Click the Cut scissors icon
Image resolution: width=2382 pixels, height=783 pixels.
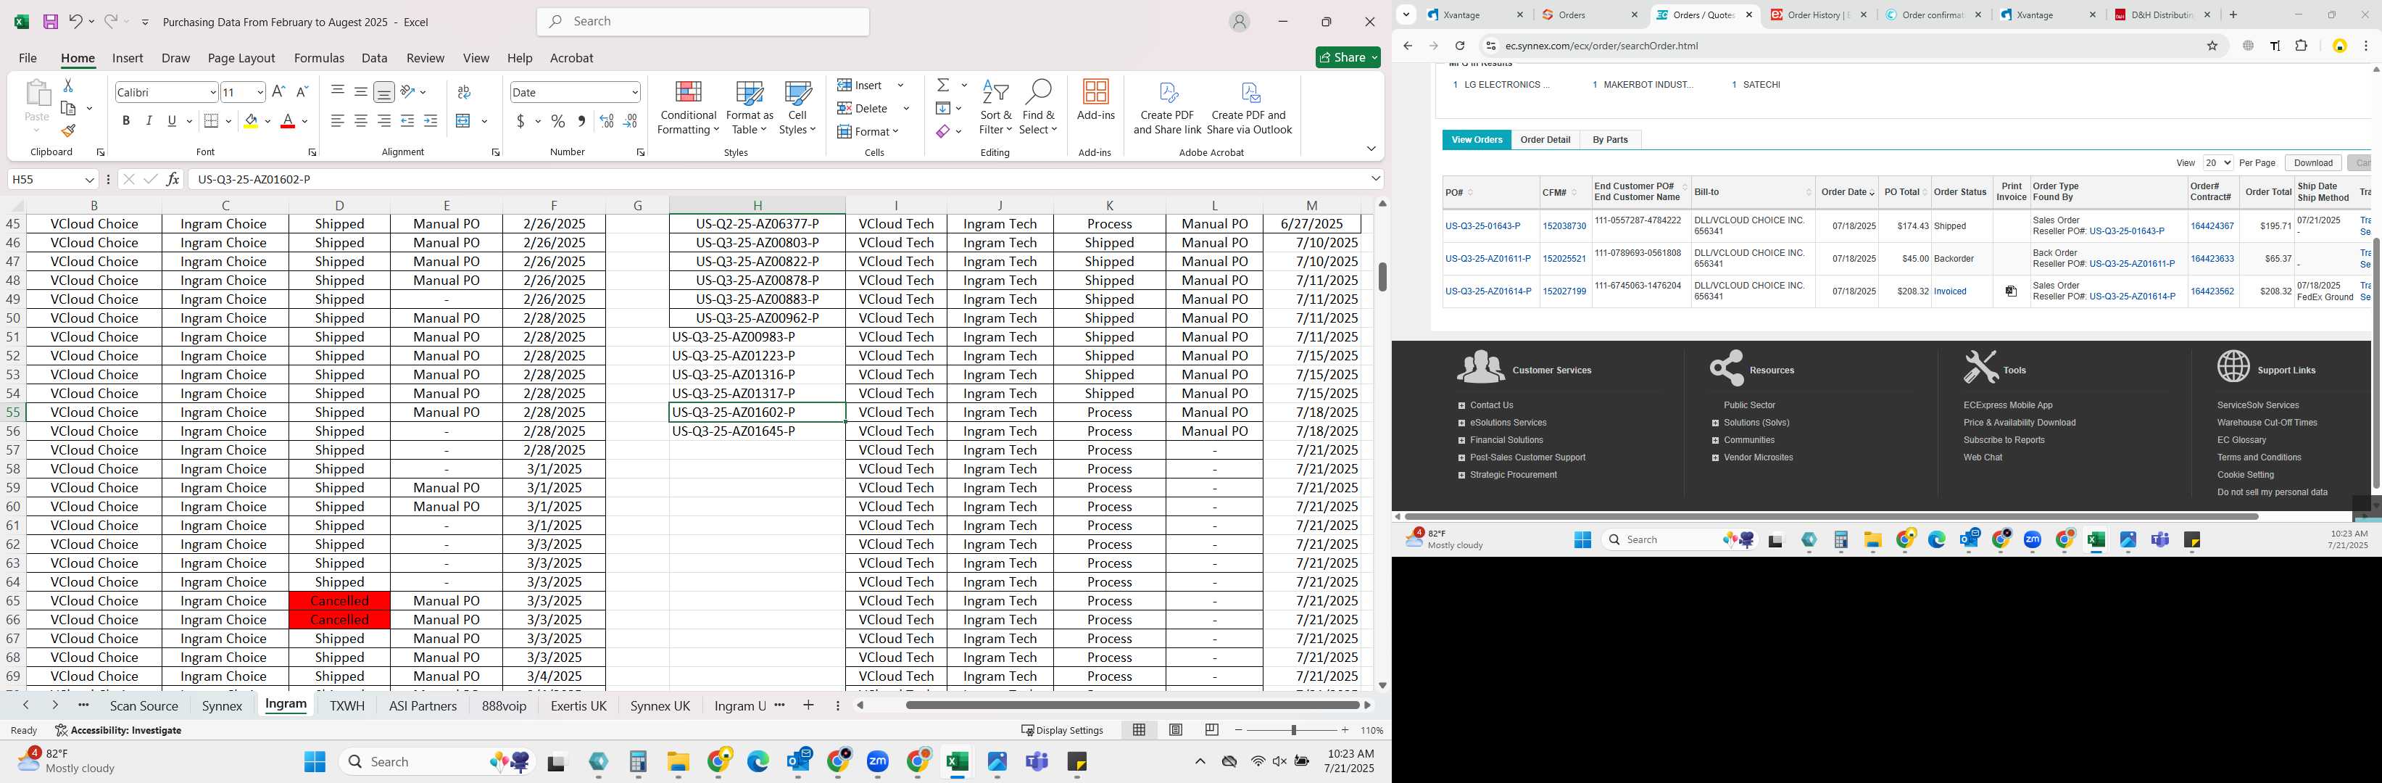tap(67, 85)
